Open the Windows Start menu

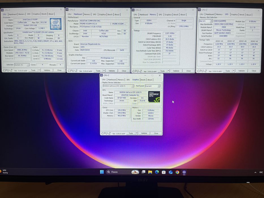[x=102, y=172]
